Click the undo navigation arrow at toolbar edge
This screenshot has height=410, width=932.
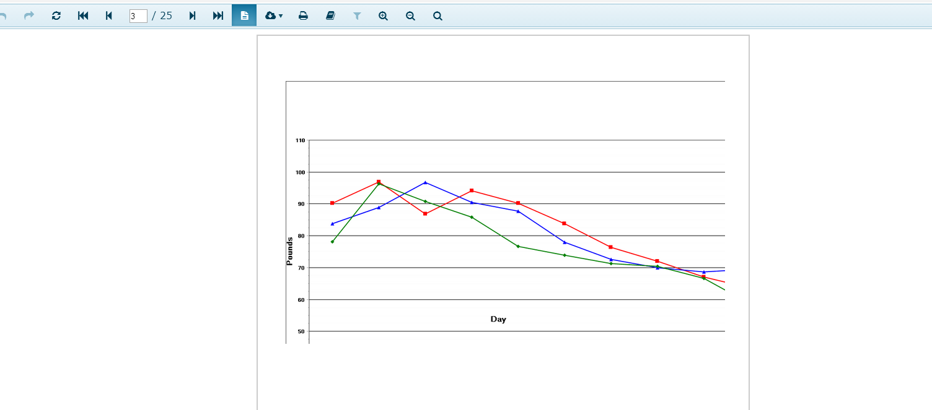[2, 15]
